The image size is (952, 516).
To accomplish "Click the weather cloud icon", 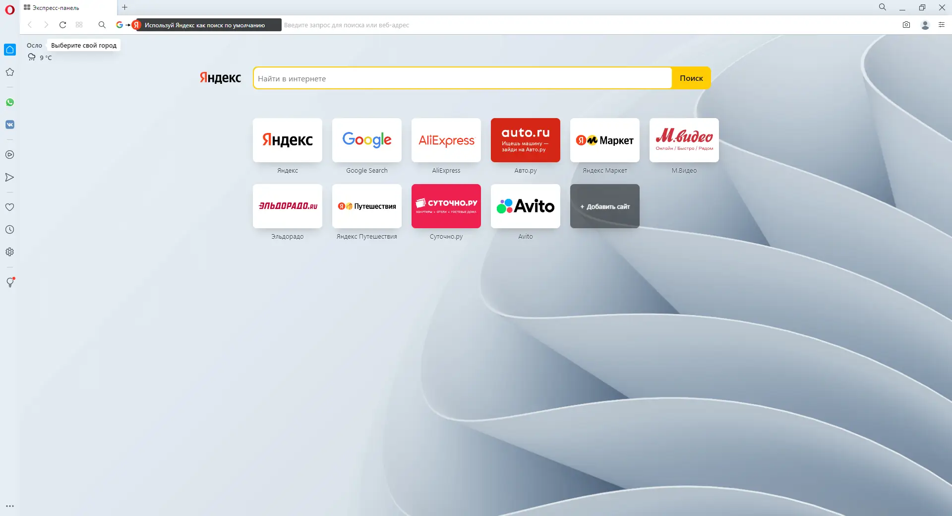I will 32,58.
